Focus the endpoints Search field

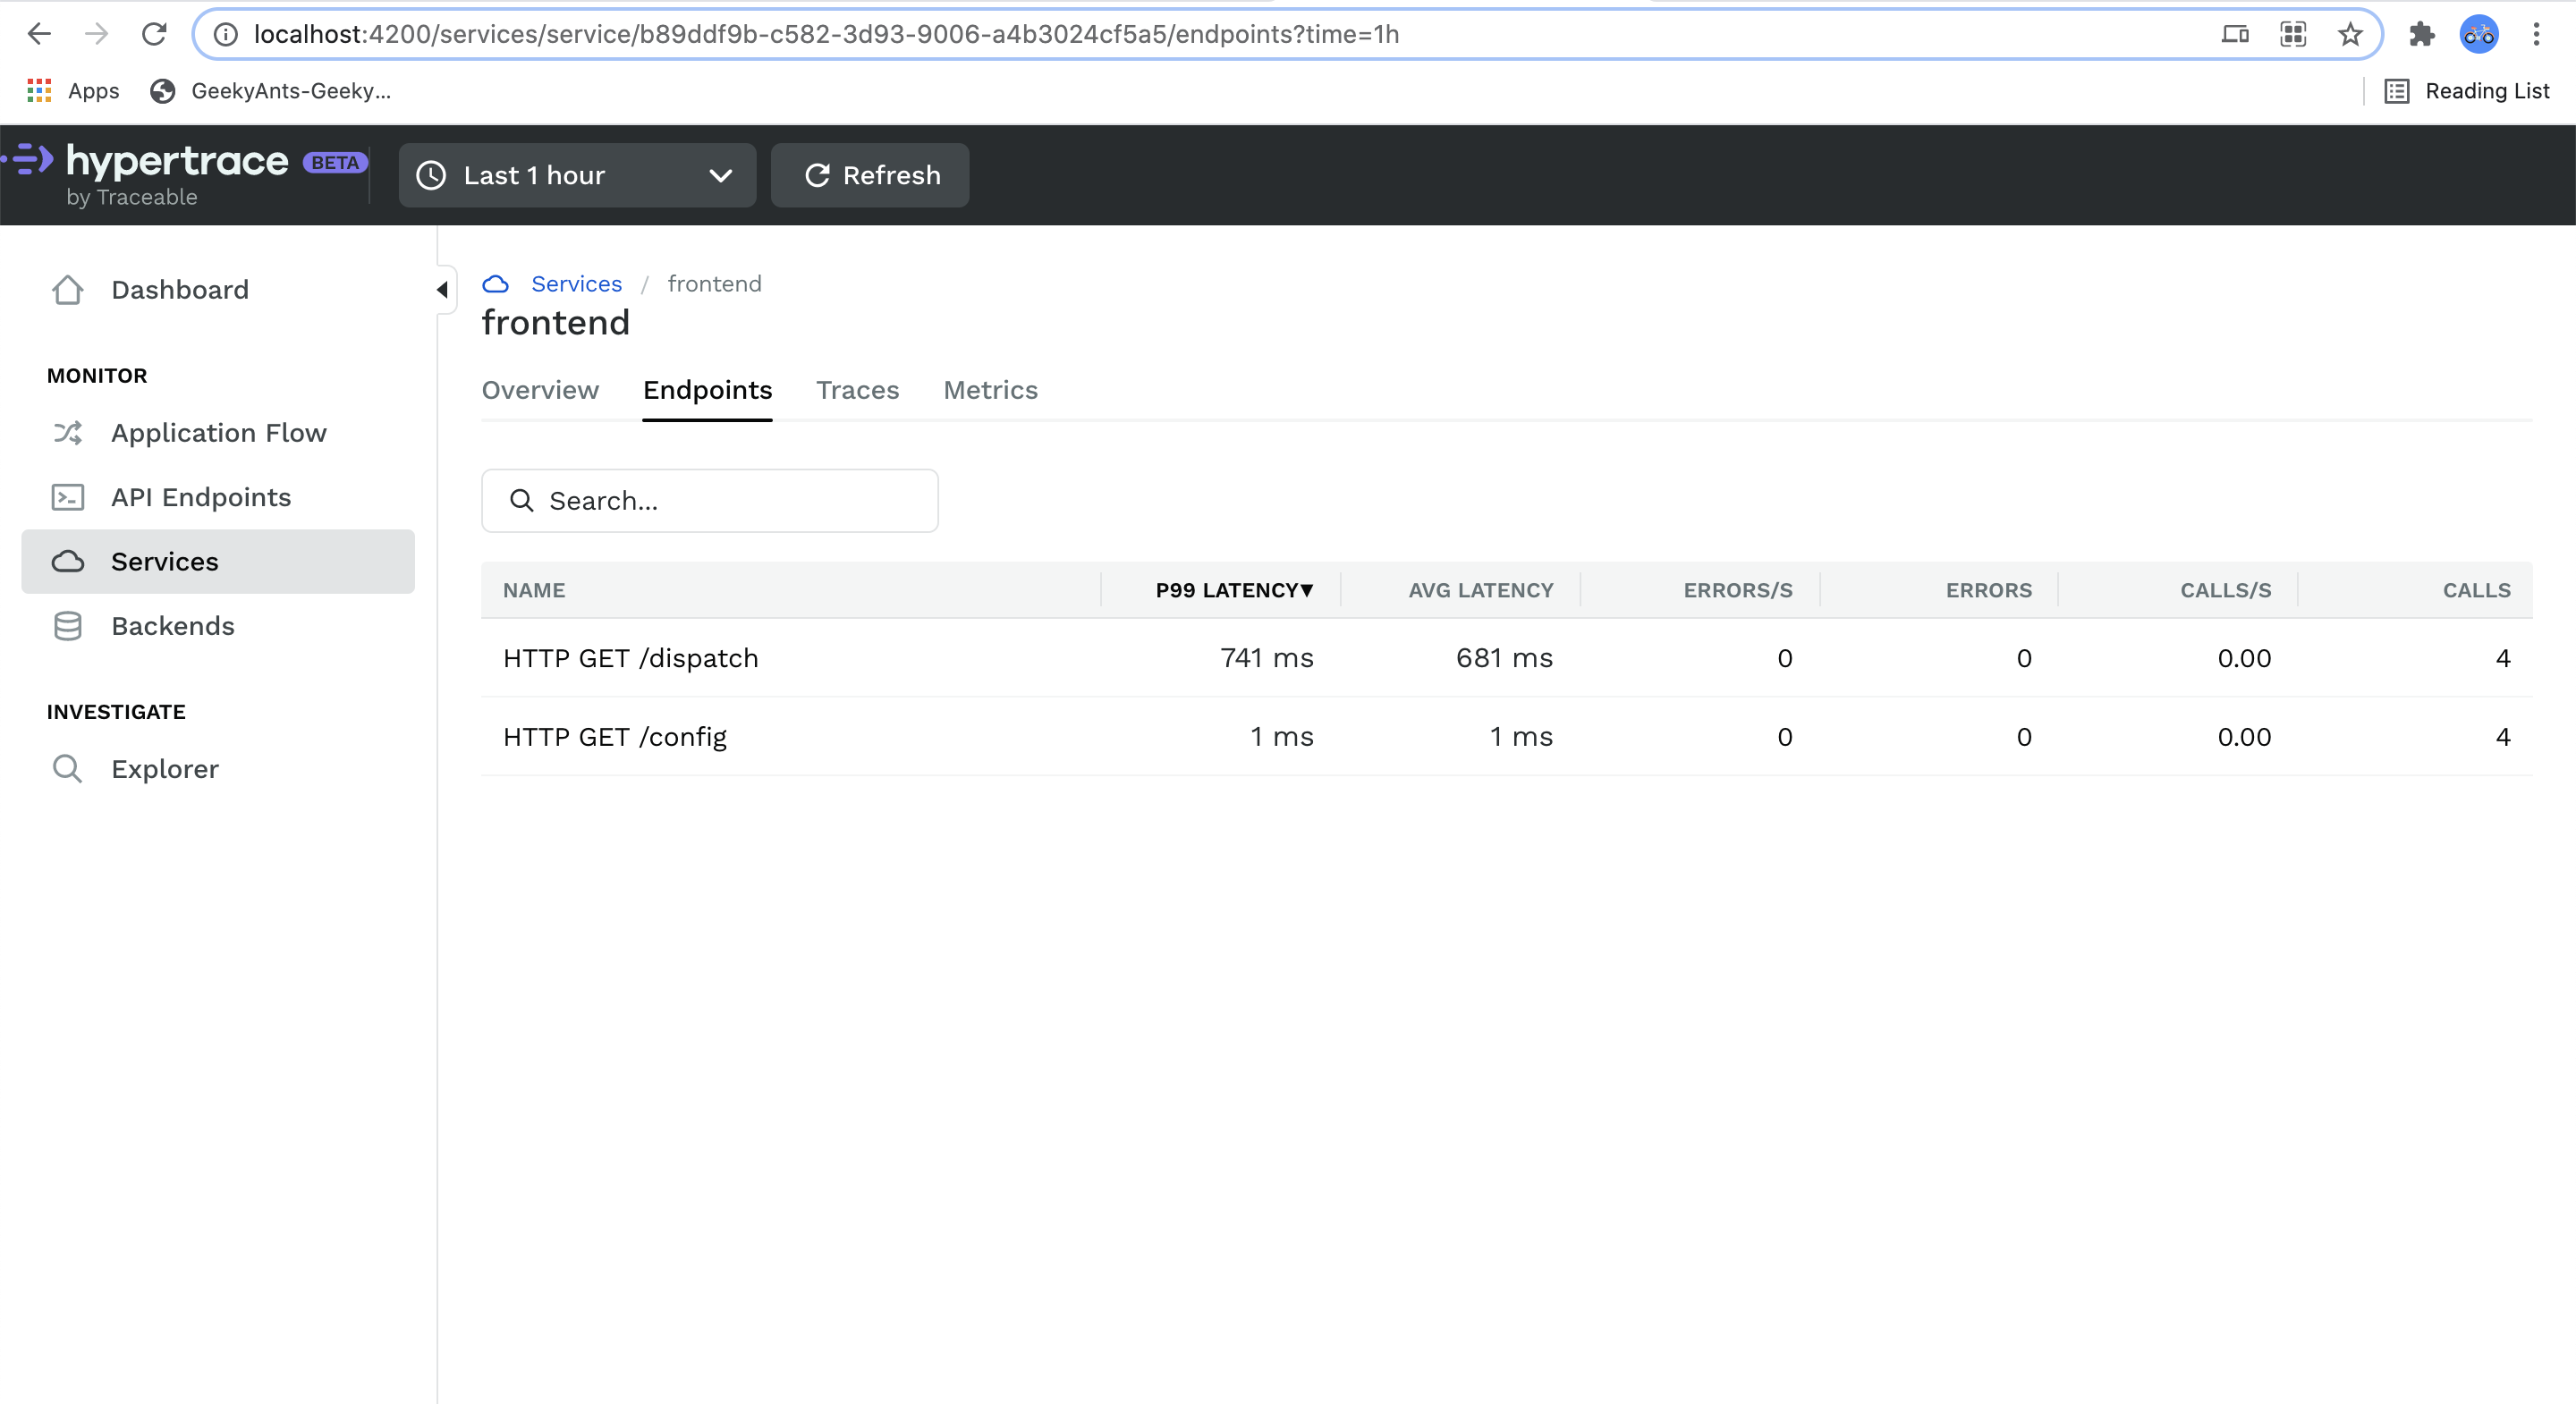(710, 501)
